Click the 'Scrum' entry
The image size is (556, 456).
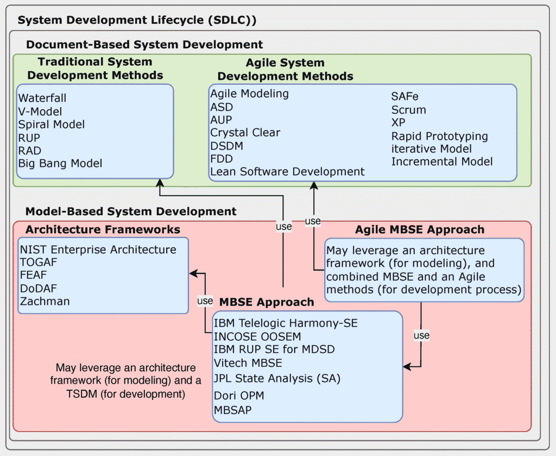408,110
